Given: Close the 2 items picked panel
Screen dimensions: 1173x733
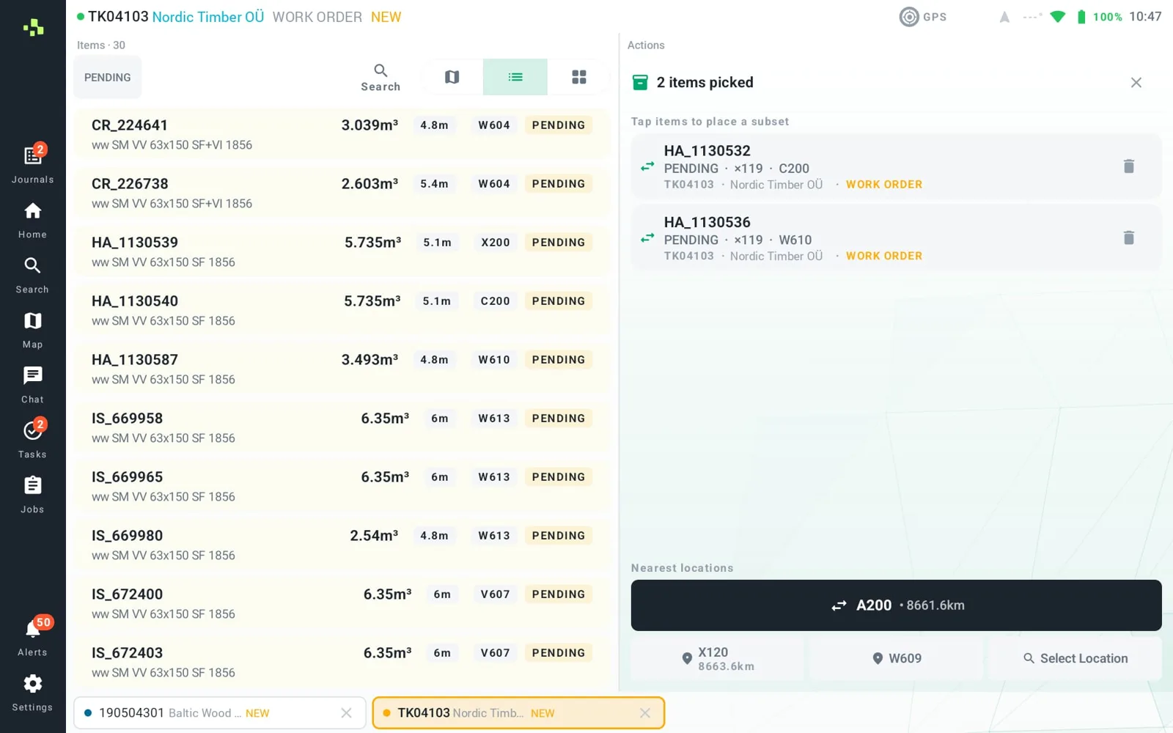Looking at the screenshot, I should point(1136,83).
